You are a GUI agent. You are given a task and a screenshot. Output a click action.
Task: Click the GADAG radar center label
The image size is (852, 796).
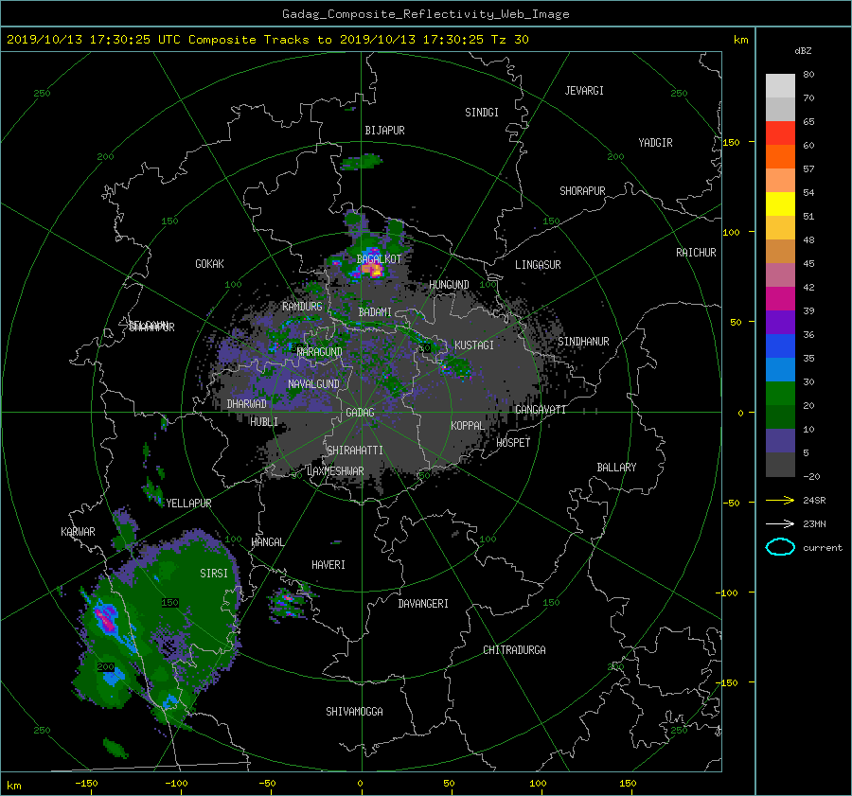[x=360, y=413]
